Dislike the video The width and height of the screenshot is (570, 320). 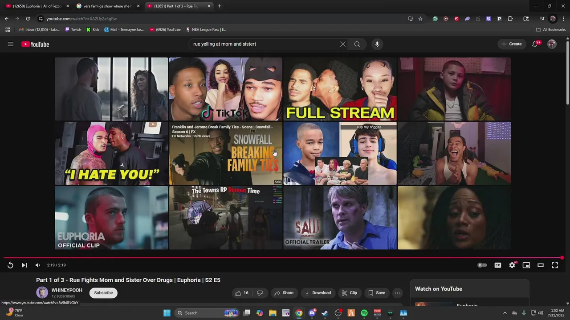point(260,293)
